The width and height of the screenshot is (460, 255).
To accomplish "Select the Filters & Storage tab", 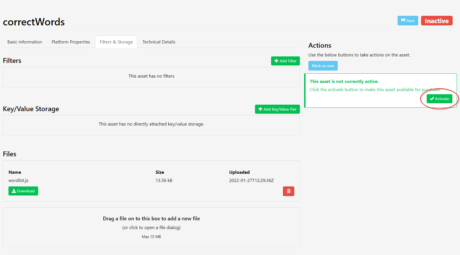I will tap(116, 42).
